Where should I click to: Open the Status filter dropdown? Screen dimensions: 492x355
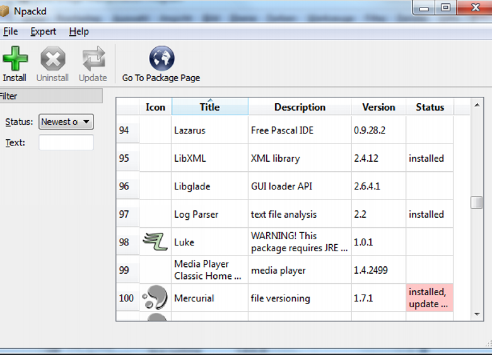pyautogui.click(x=66, y=121)
